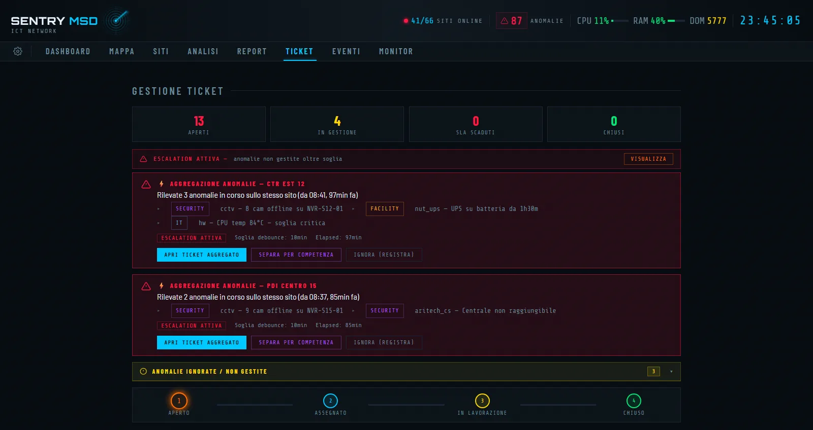Click the Aggregazione Anomalie – PDI CENTRO 15 title
Image resolution: width=813 pixels, height=430 pixels.
pyautogui.click(x=243, y=286)
